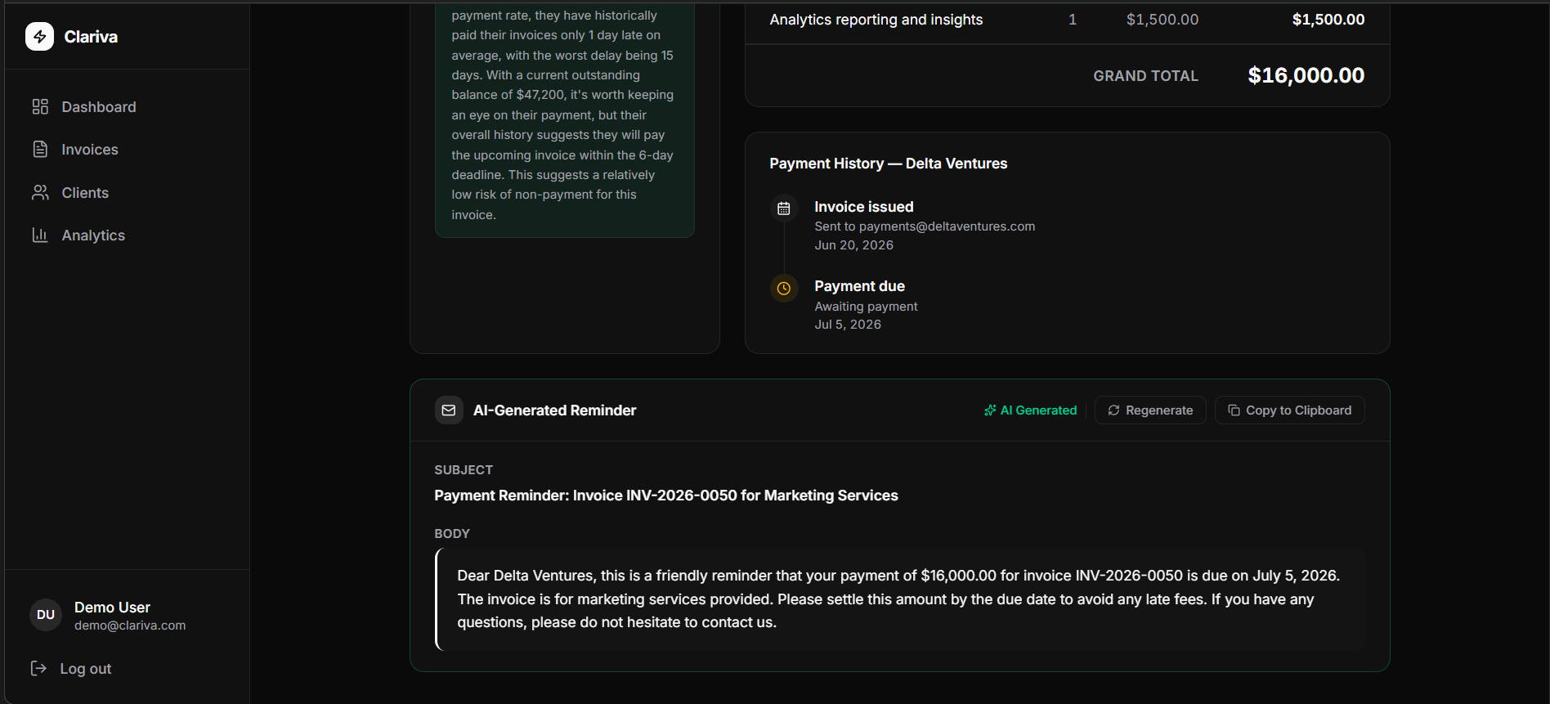Click the payments@deltaventures.com sent line
The width and height of the screenshot is (1550, 704).
925,226
